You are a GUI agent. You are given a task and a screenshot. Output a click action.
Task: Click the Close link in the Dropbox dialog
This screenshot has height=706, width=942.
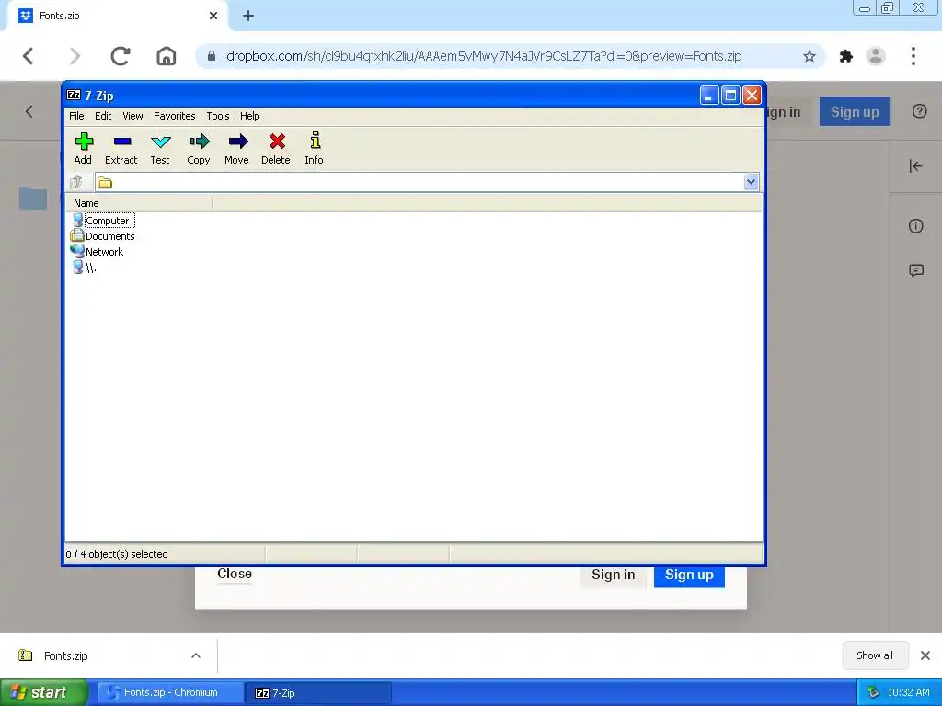point(235,574)
